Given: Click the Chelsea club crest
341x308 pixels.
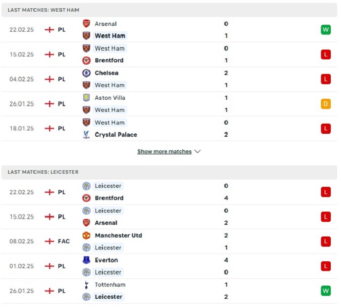Looking at the screenshot, I should click(86, 73).
